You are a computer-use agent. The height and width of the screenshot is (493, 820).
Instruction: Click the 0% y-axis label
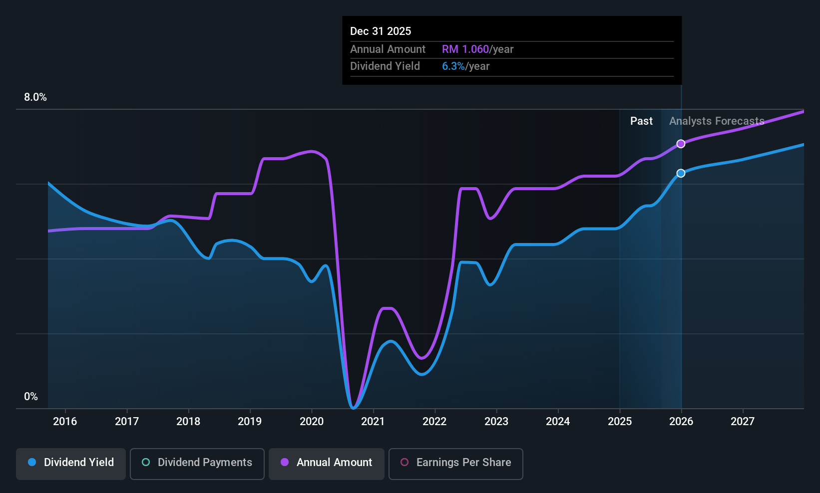point(31,397)
